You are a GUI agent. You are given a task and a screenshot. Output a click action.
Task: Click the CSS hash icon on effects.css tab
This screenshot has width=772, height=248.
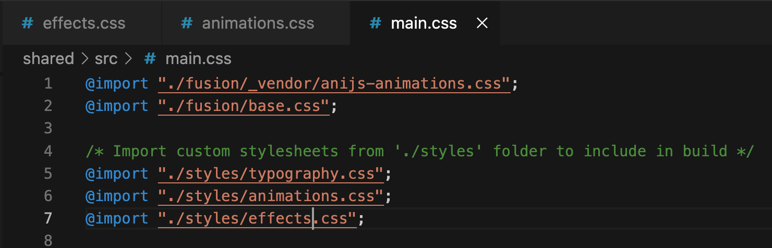(28, 23)
